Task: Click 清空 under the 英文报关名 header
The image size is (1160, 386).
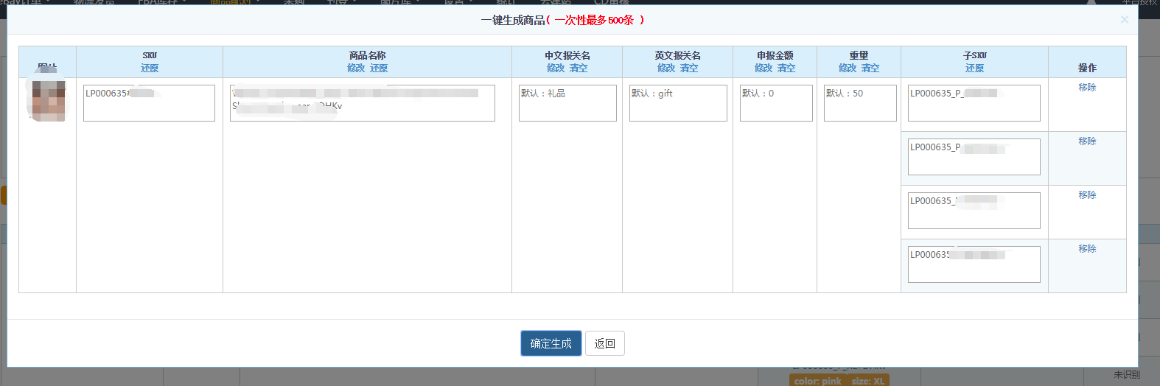Action: (x=689, y=68)
